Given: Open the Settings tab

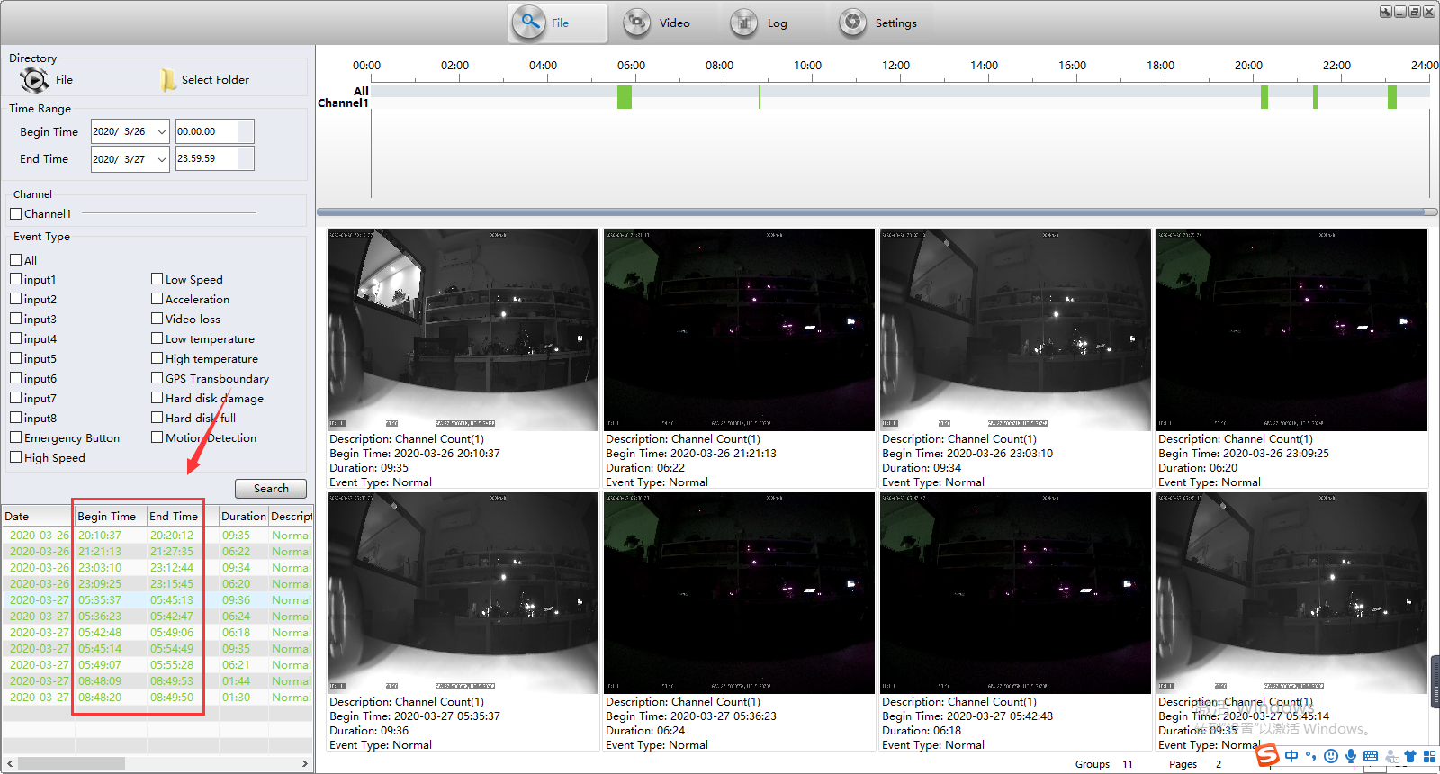Looking at the screenshot, I should tap(878, 22).
